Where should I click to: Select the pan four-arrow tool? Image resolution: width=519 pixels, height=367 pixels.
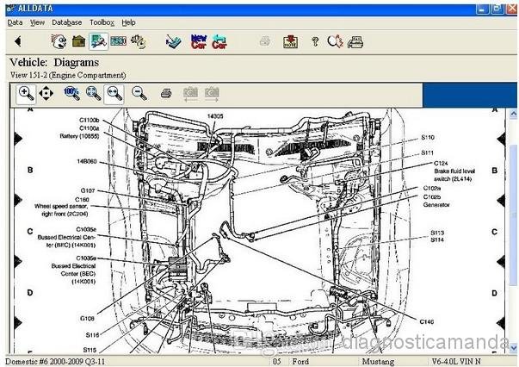coord(46,94)
